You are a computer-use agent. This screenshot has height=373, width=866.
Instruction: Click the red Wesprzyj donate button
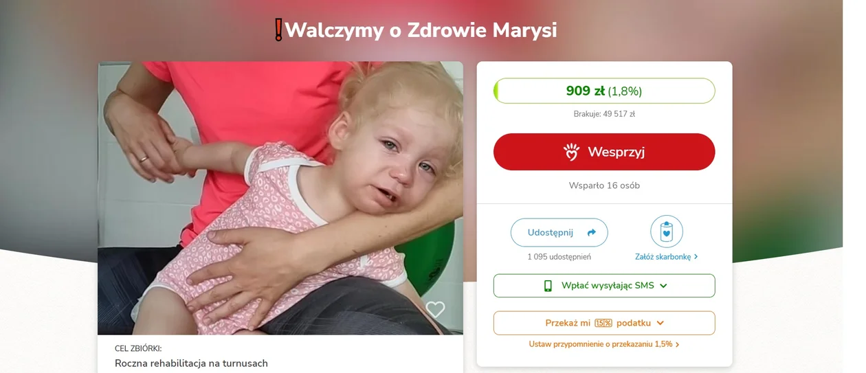pyautogui.click(x=604, y=152)
